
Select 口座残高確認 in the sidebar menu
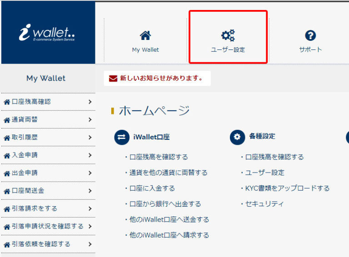tap(31, 102)
